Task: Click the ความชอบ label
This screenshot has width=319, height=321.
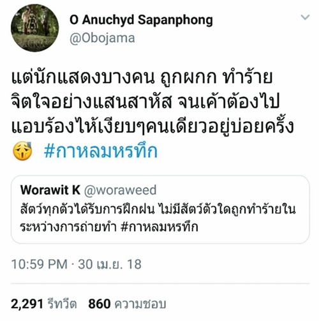Action: (140, 304)
